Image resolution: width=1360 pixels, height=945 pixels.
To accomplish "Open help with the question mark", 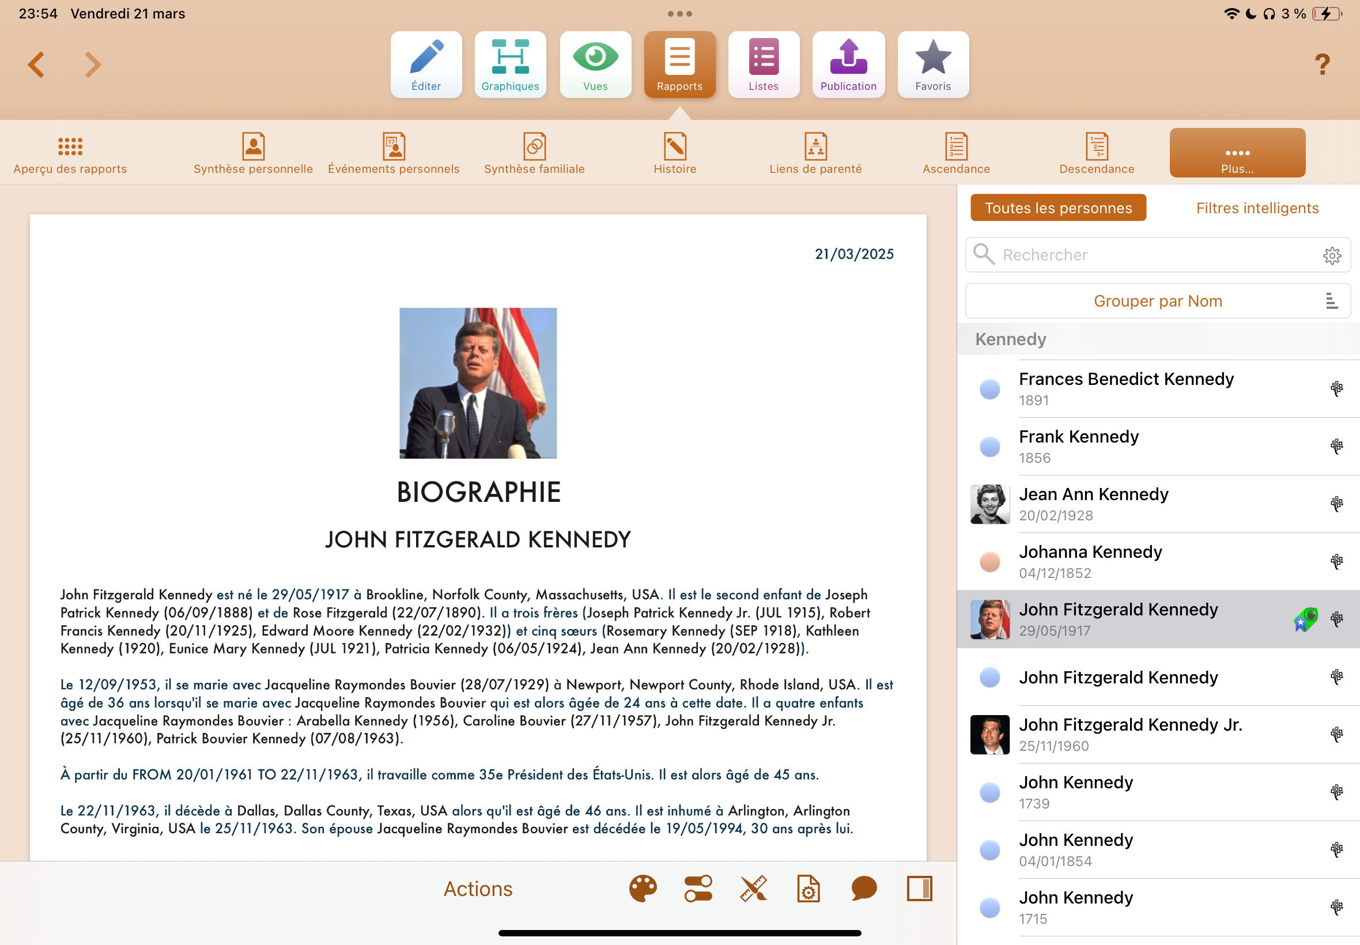I will tap(1322, 64).
